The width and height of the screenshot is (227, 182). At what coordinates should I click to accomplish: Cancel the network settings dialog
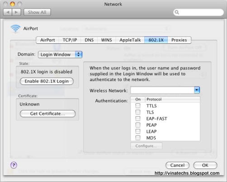click(x=177, y=165)
